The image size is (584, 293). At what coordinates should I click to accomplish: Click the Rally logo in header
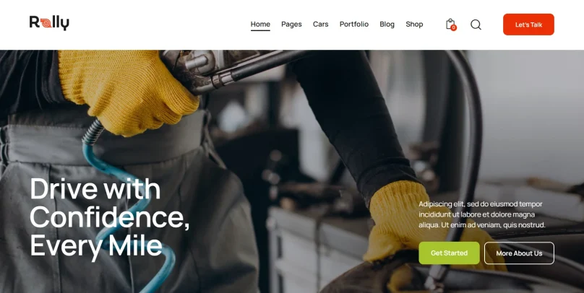click(x=49, y=22)
